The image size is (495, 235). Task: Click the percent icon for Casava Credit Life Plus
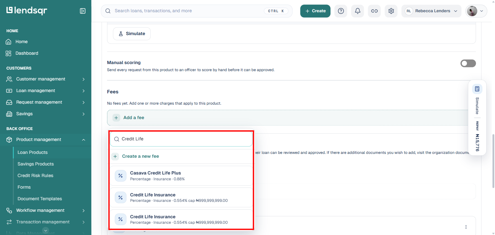click(121, 176)
